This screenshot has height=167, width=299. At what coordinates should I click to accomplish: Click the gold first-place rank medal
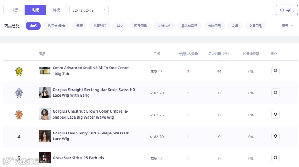[19, 71]
